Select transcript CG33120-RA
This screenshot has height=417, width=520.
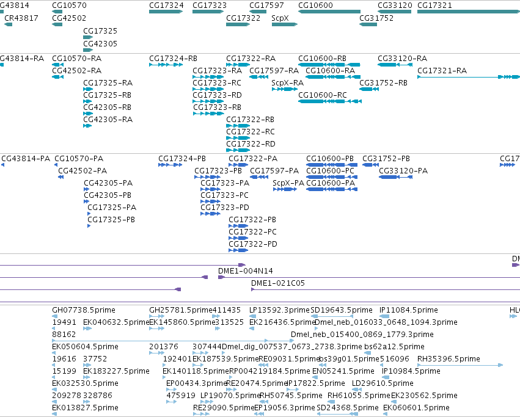tap(395, 65)
